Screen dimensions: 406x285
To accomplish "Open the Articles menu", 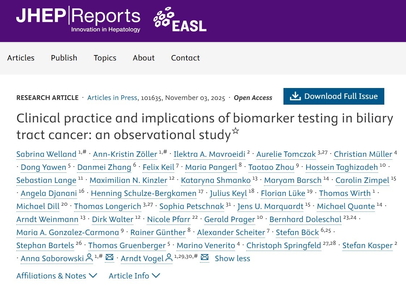I will 21,58.
